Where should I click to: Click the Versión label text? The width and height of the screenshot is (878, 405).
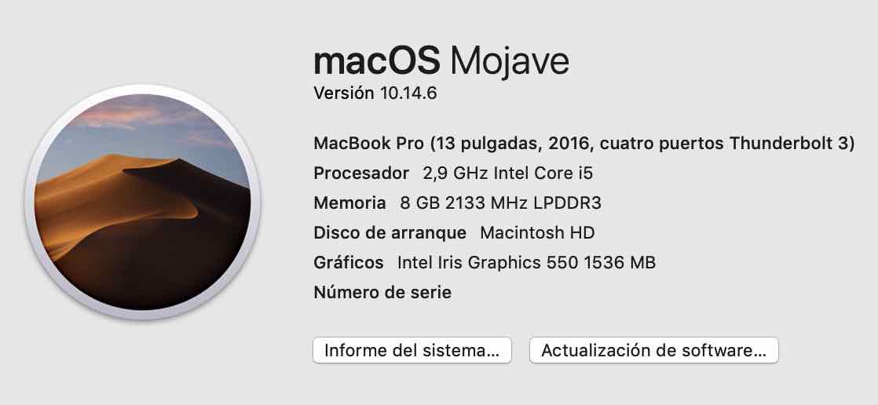[x=343, y=93]
